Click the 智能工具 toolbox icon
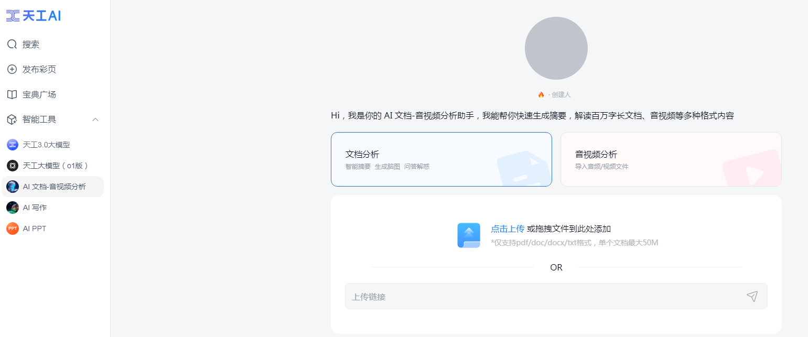The height and width of the screenshot is (337, 808). (12, 119)
